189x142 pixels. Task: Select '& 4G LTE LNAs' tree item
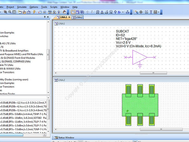8,43
